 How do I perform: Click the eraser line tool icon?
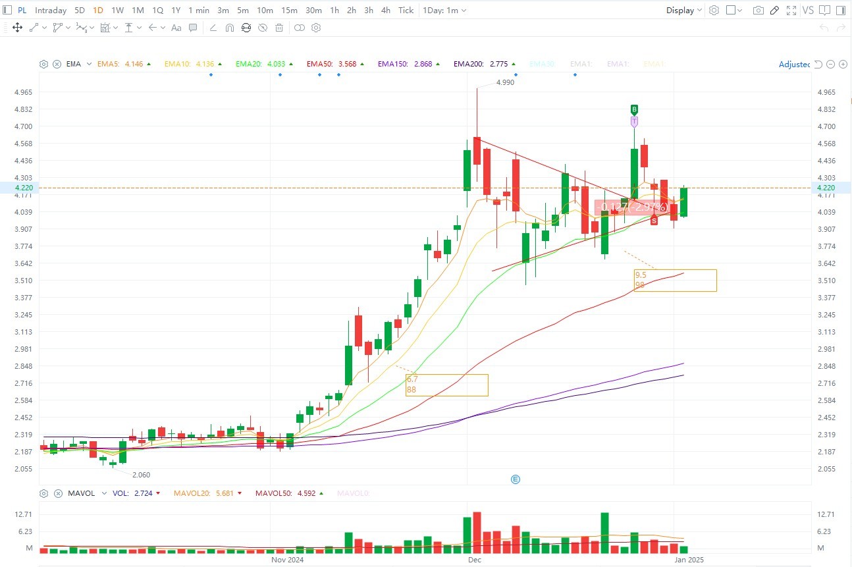[213, 28]
